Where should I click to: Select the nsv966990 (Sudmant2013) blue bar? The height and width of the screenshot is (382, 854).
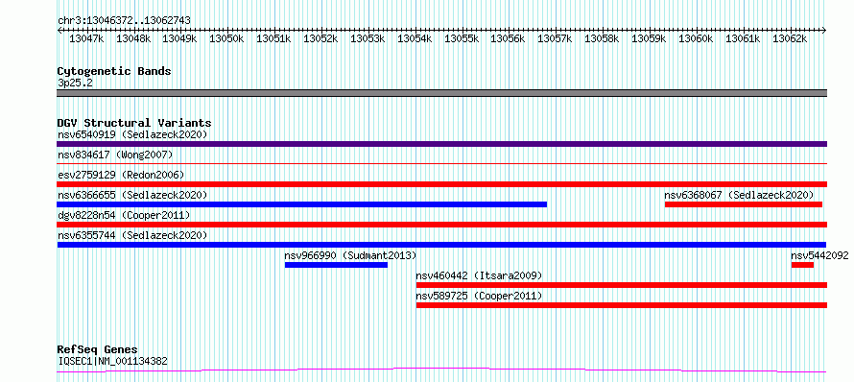click(x=336, y=265)
